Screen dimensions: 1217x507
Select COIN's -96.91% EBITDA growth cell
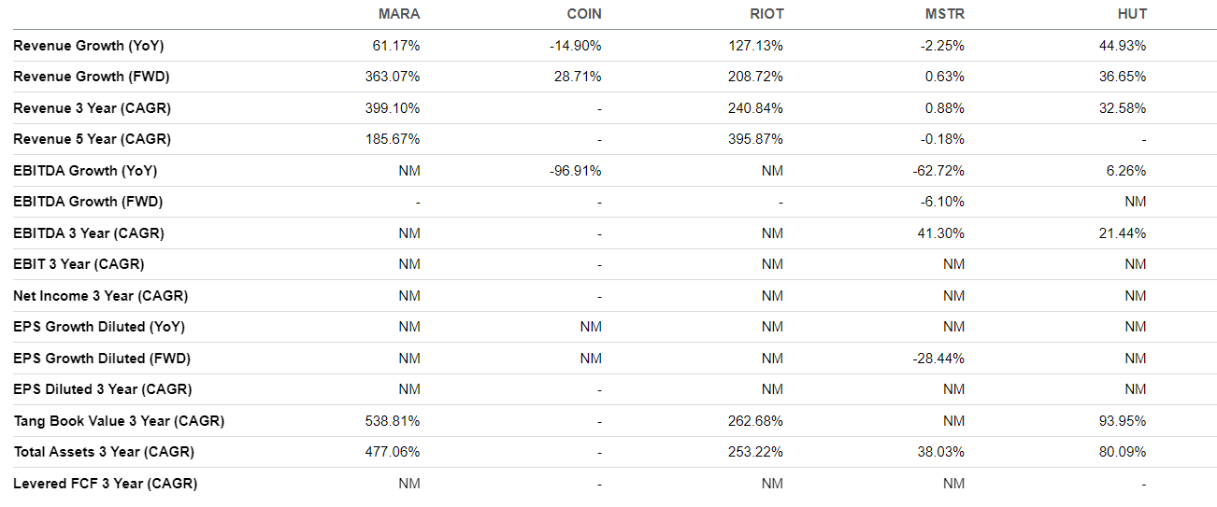tap(576, 171)
